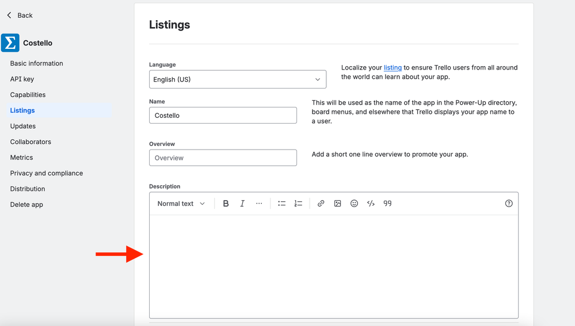Follow the 'listing' hyperlink
575x326 pixels.
coord(393,67)
